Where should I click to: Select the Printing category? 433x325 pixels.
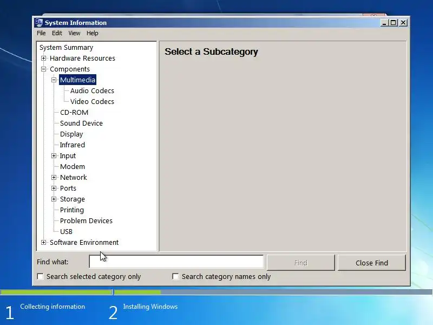click(72, 210)
